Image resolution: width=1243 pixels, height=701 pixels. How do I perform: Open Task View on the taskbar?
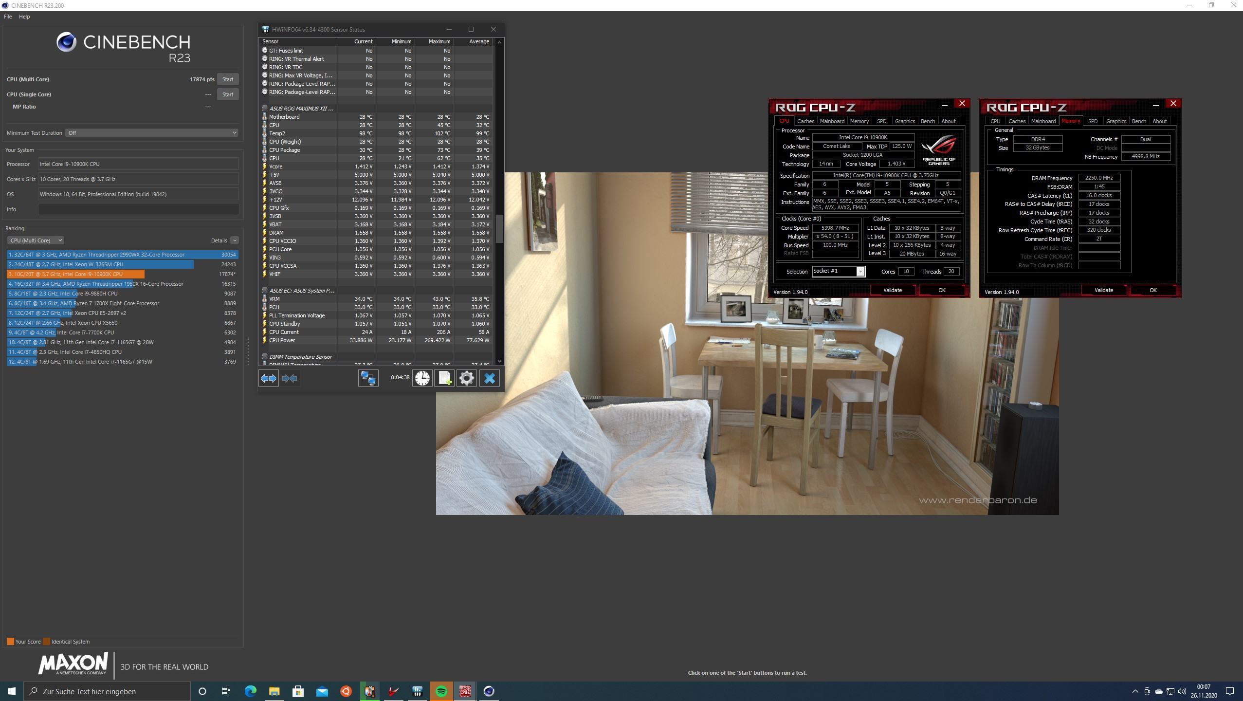click(226, 691)
